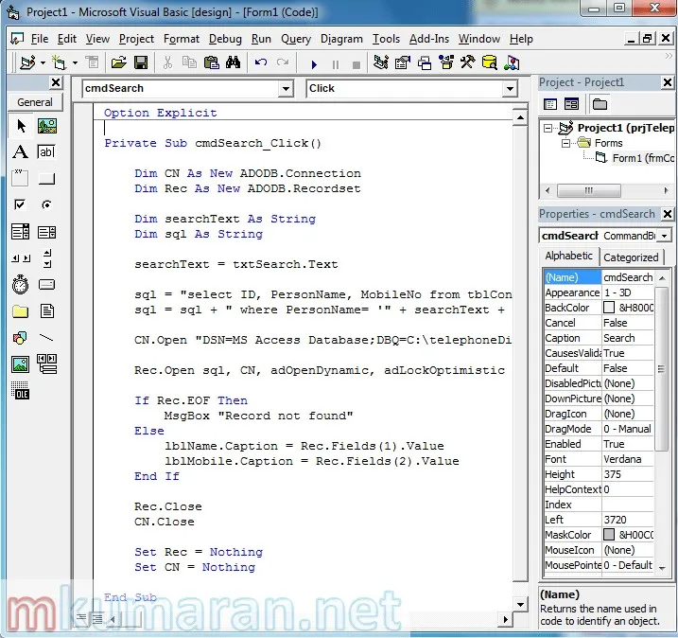Open the Click procedure dropdown
The height and width of the screenshot is (638, 678).
(x=510, y=89)
